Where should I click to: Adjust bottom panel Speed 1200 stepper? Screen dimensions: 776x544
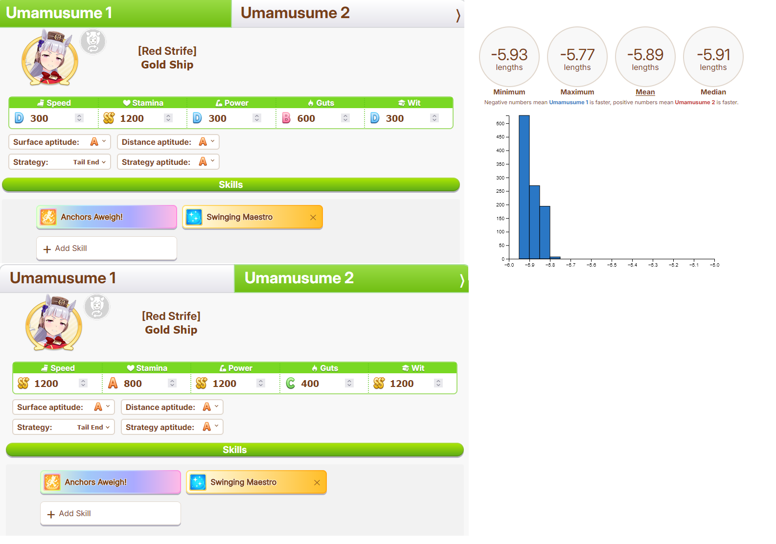click(83, 383)
